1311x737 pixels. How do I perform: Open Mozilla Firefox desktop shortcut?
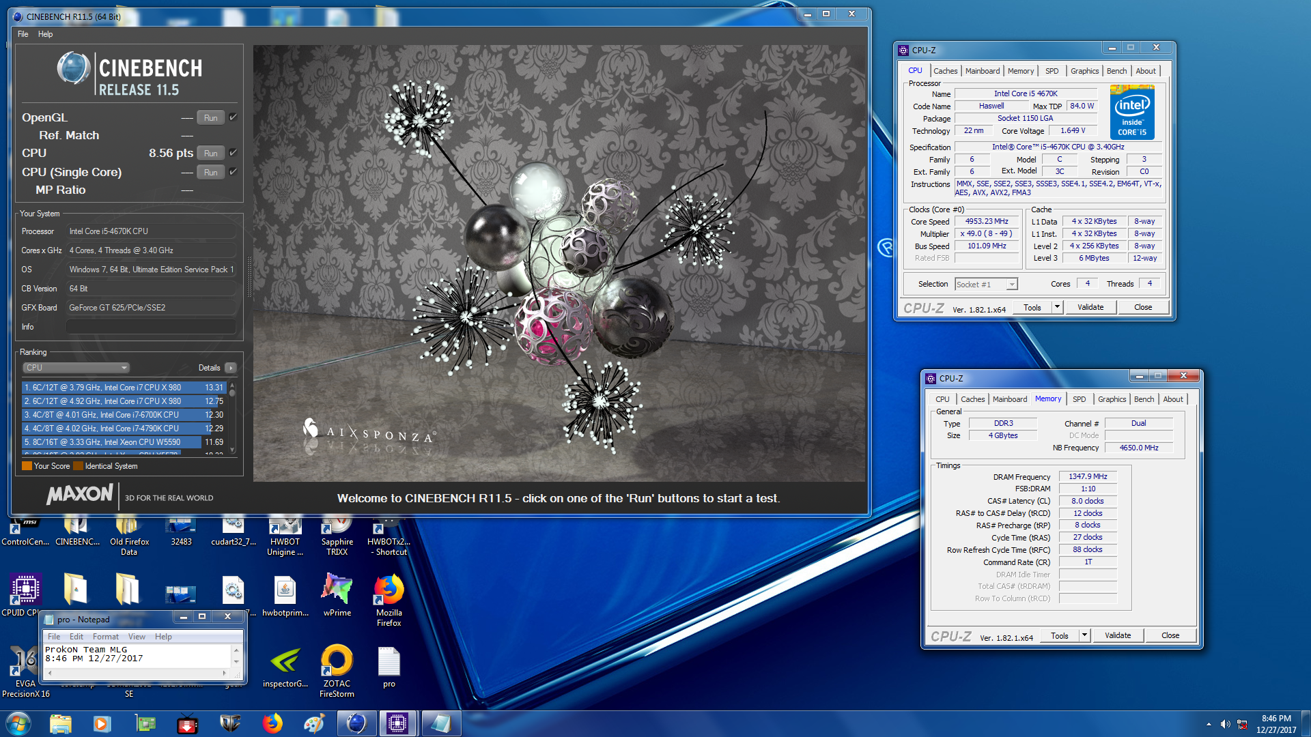[389, 600]
